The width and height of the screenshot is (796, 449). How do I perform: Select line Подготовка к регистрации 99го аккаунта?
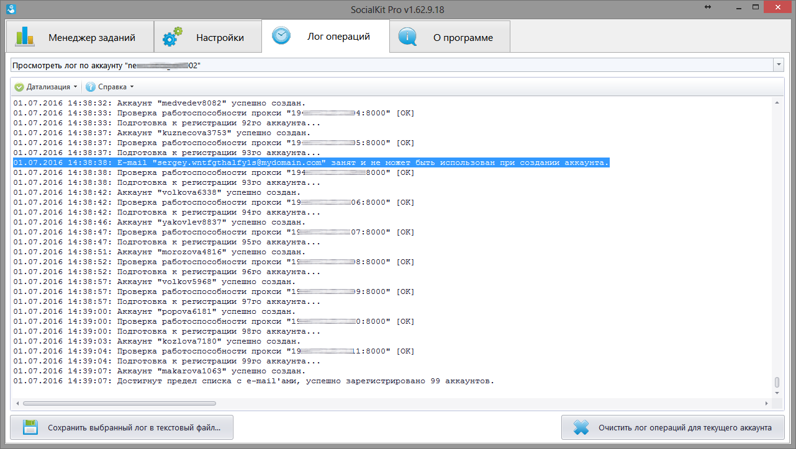[x=167, y=361]
